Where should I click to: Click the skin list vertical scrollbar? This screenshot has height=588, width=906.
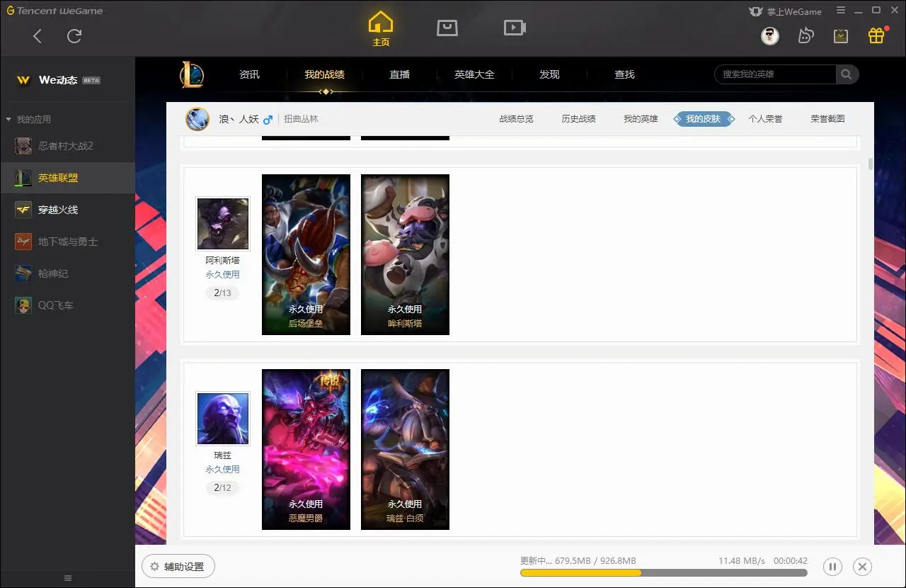870,164
